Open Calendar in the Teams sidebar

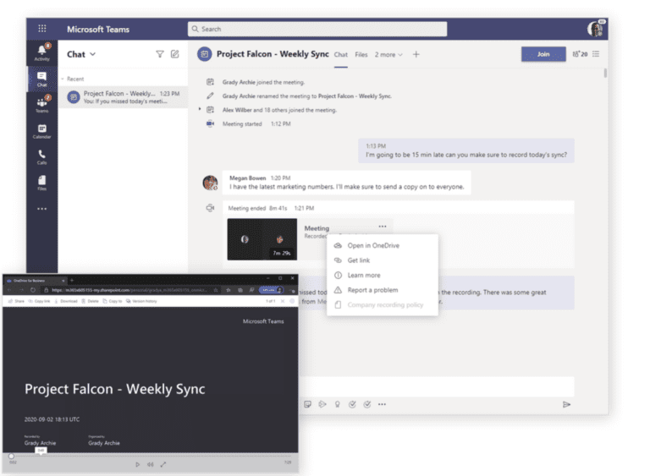(41, 131)
